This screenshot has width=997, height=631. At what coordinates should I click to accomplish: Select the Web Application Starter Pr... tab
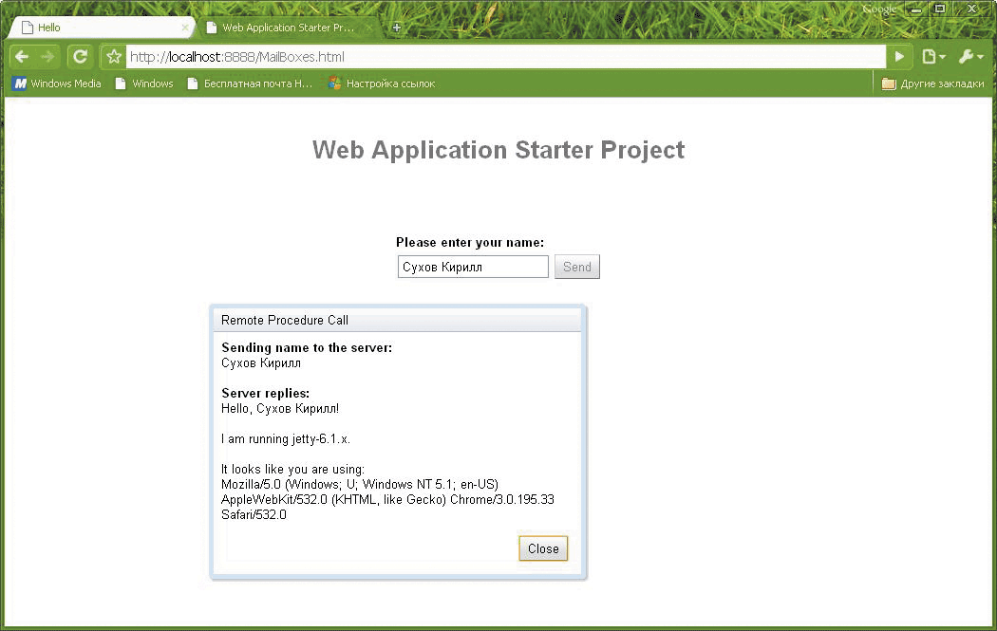pos(290,28)
